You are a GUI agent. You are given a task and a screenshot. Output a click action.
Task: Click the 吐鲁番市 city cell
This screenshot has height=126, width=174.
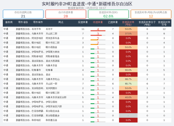(x=36, y=70)
